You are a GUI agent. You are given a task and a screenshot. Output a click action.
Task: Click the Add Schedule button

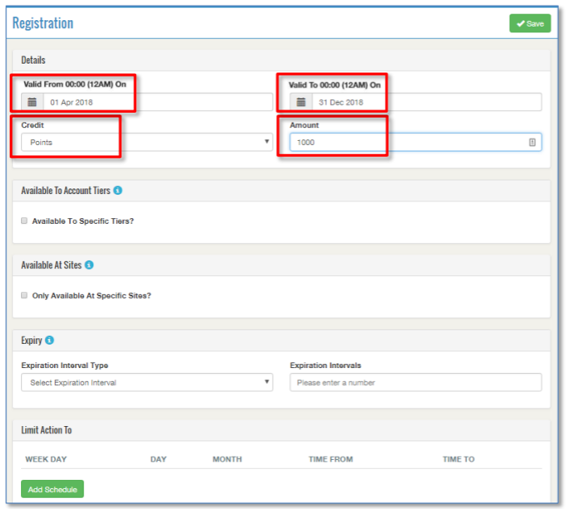[x=52, y=490]
